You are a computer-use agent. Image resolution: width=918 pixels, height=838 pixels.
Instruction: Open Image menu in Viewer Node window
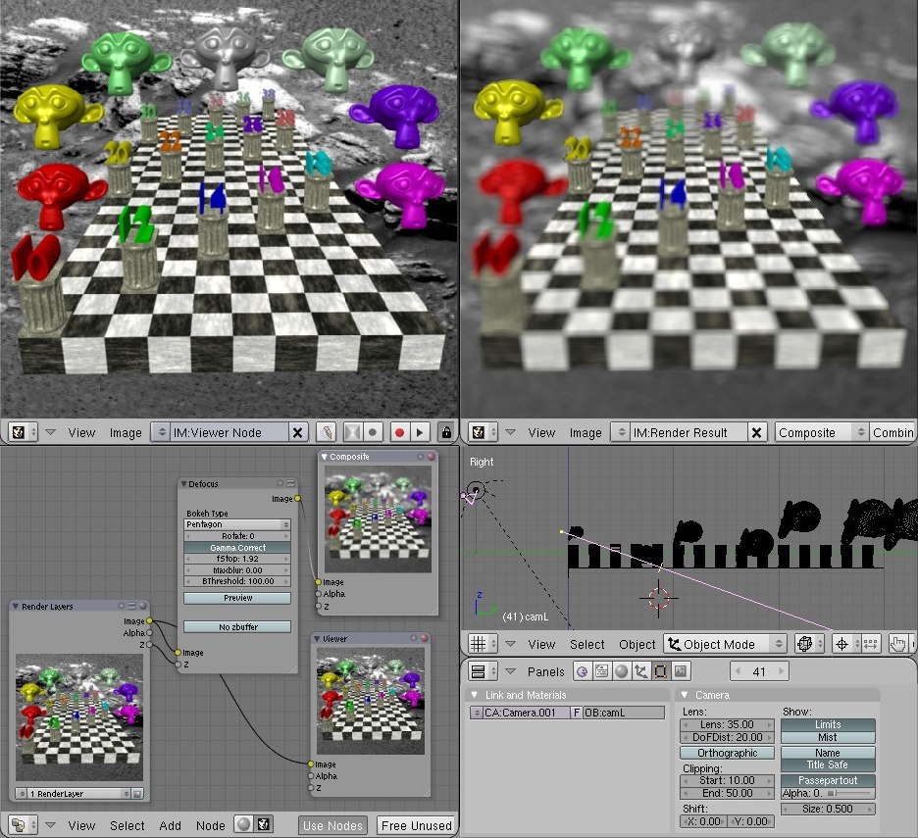126,432
